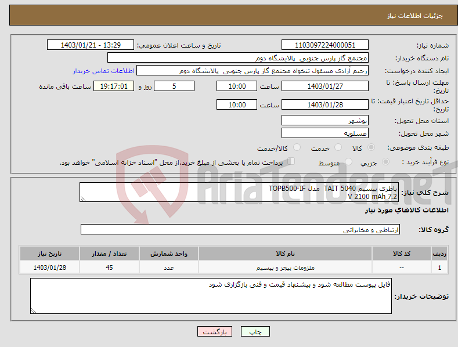
Task: Click the نام دستگاه خریدار field
Action: tap(238, 58)
